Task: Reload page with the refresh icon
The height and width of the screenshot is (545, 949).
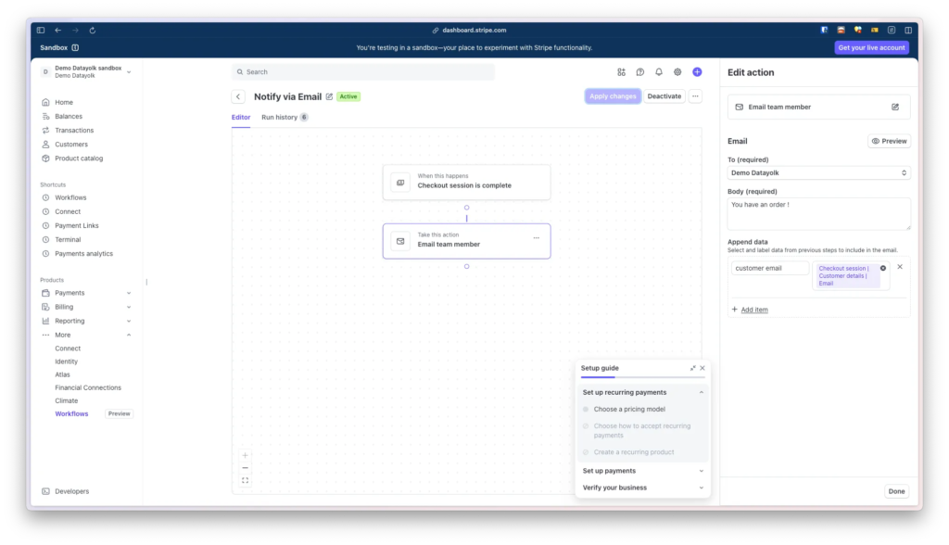Action: point(93,31)
